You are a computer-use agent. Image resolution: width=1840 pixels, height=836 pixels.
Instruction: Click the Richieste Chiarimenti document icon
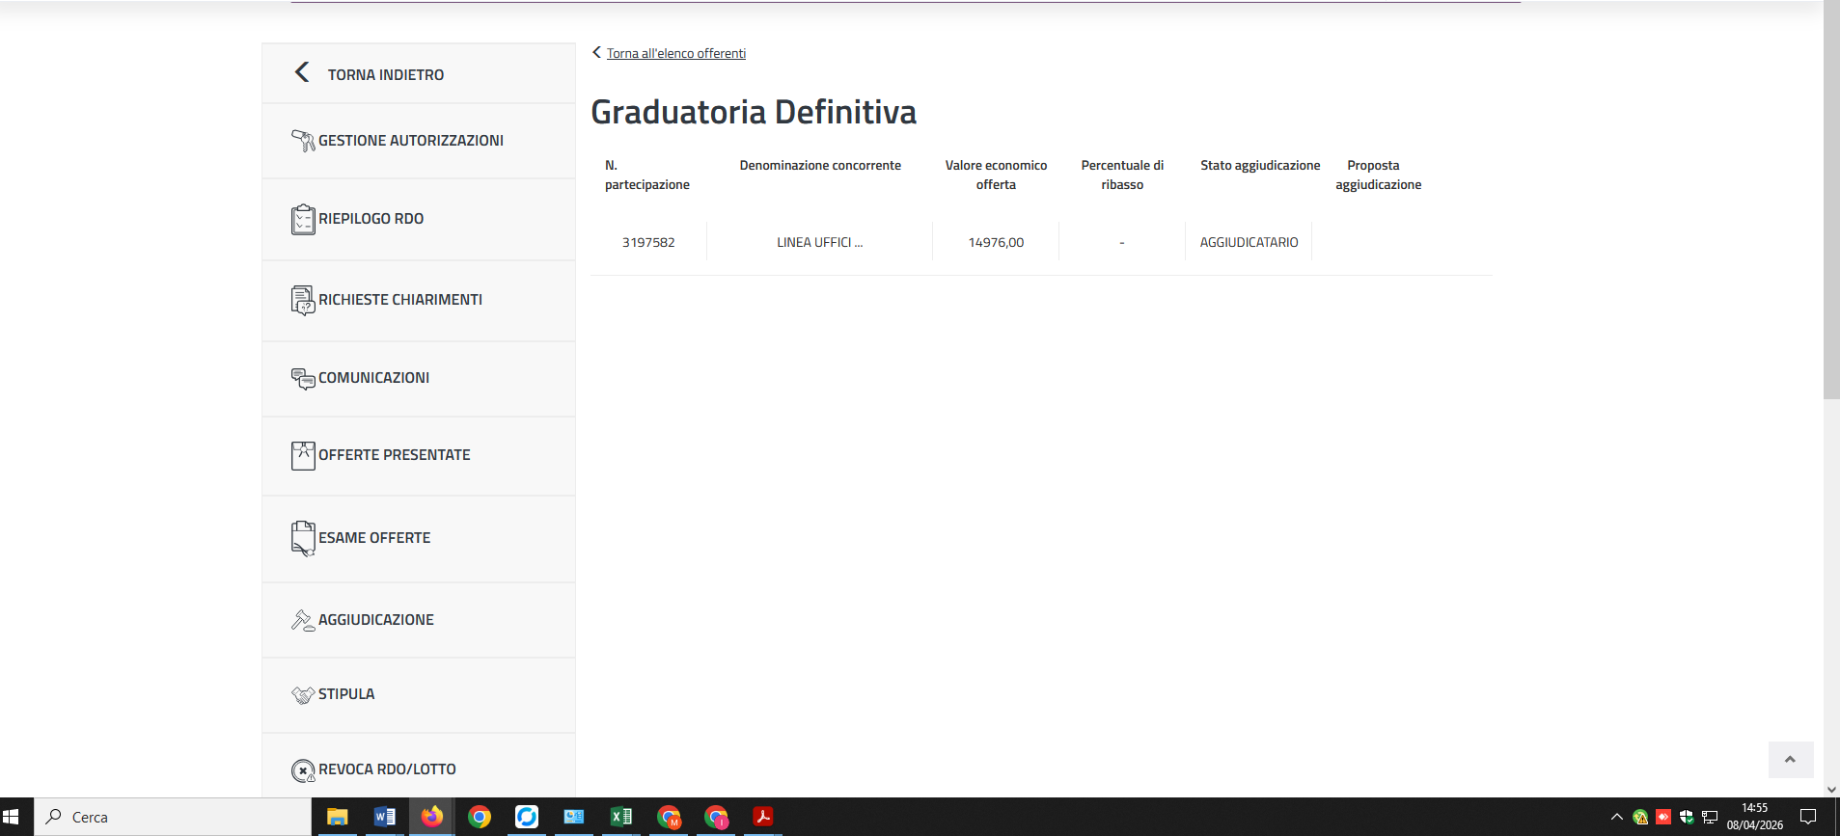pyautogui.click(x=303, y=300)
